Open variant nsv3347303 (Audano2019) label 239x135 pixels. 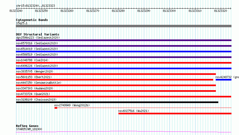coord(35,88)
